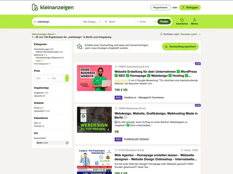Click the Einloggen button

pyautogui.click(x=190, y=8)
